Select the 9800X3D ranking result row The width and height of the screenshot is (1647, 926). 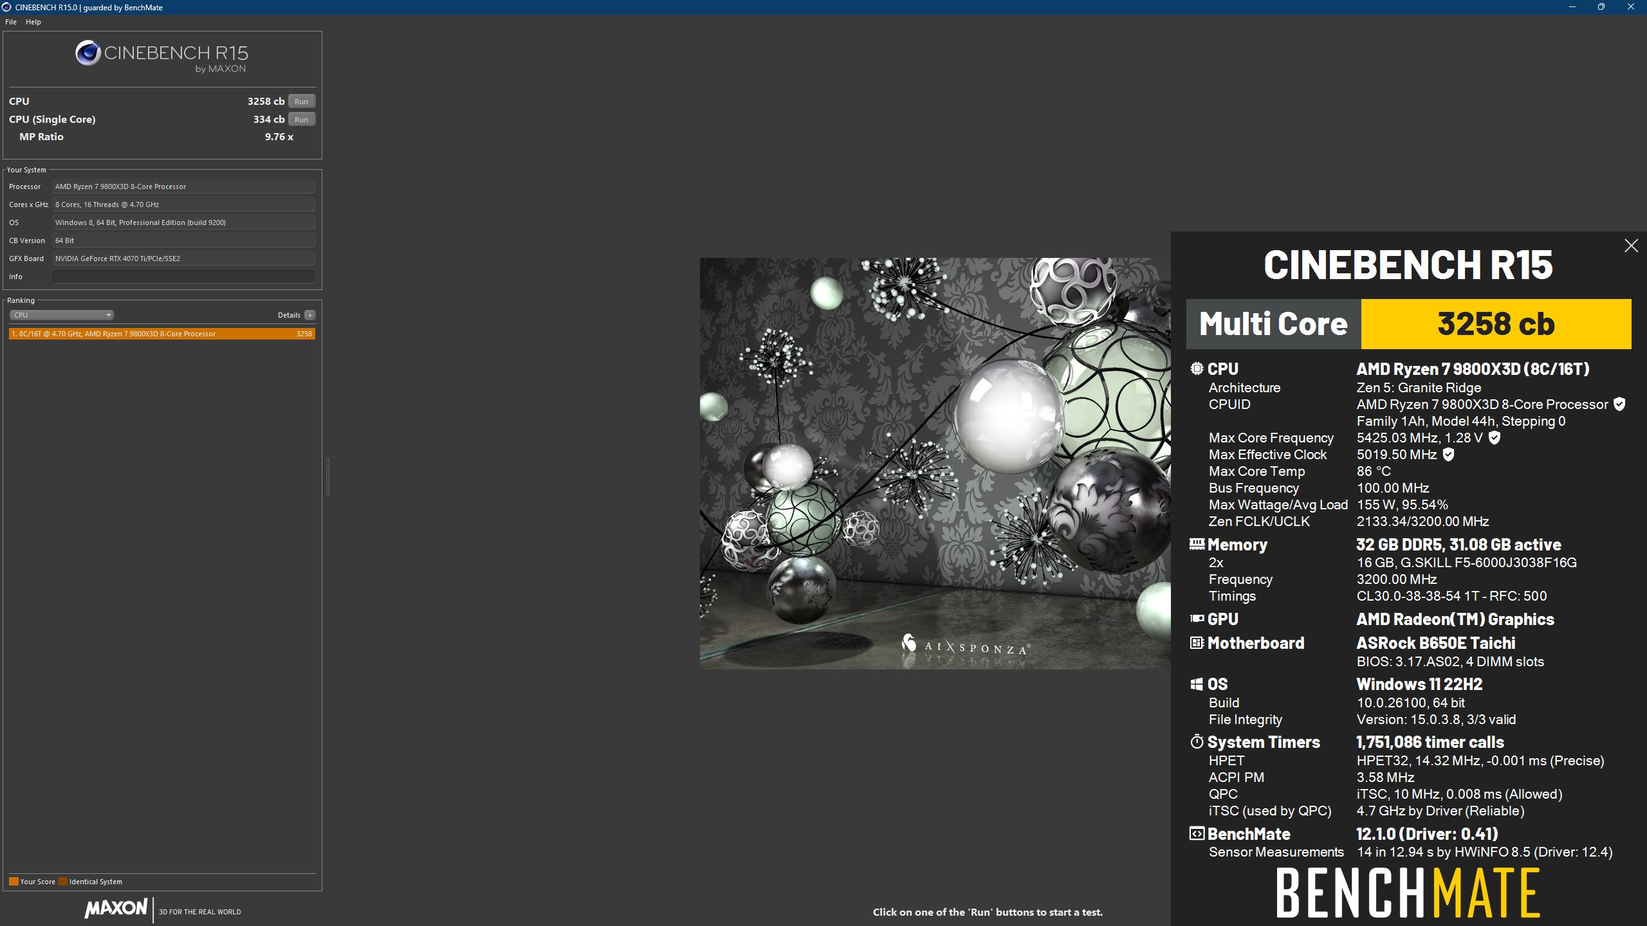(162, 334)
